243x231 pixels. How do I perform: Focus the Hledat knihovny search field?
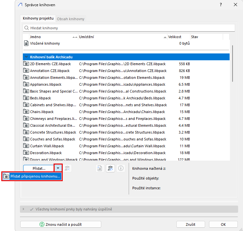(x=129, y=28)
